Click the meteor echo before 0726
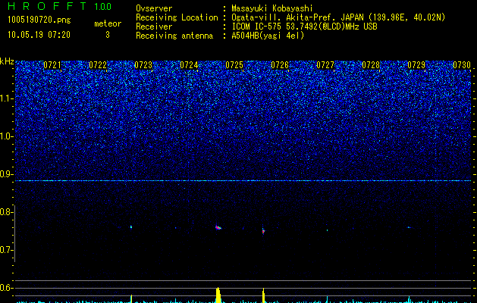Image resolution: width=477 pixels, height=303 pixels. (x=263, y=231)
